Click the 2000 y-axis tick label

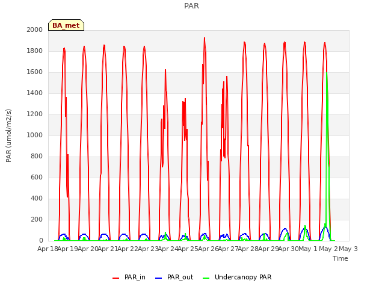click(x=35, y=30)
